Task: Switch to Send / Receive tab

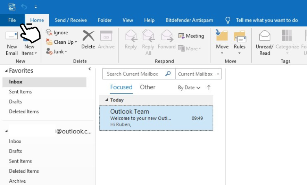Action: (x=71, y=20)
